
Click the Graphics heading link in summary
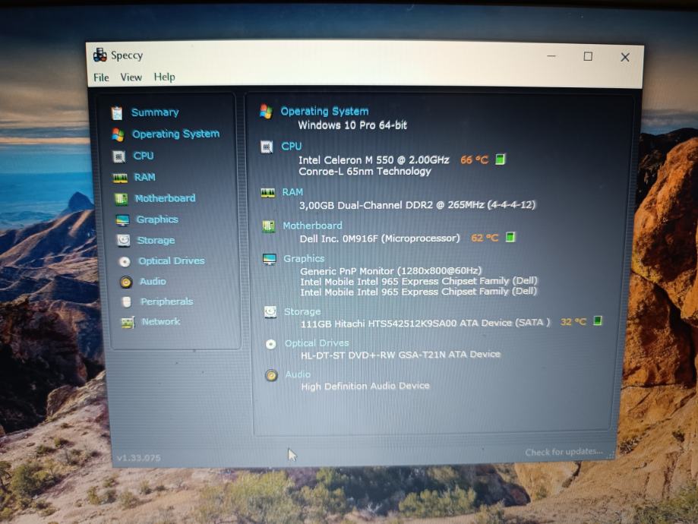pyautogui.click(x=304, y=258)
